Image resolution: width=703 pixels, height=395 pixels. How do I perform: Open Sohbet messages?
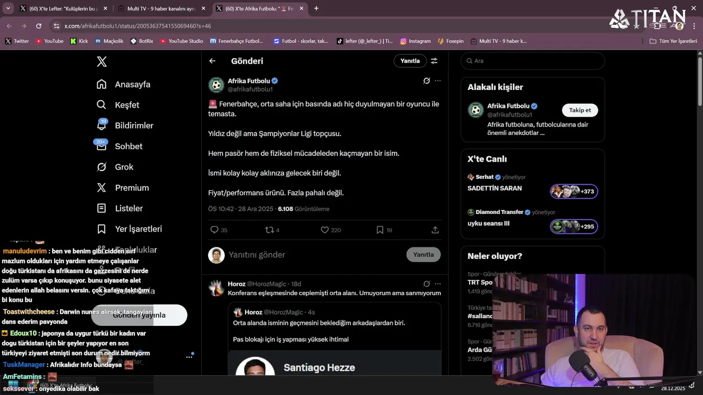pos(119,146)
